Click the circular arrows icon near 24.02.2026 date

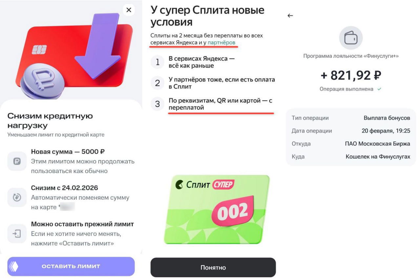17,197
